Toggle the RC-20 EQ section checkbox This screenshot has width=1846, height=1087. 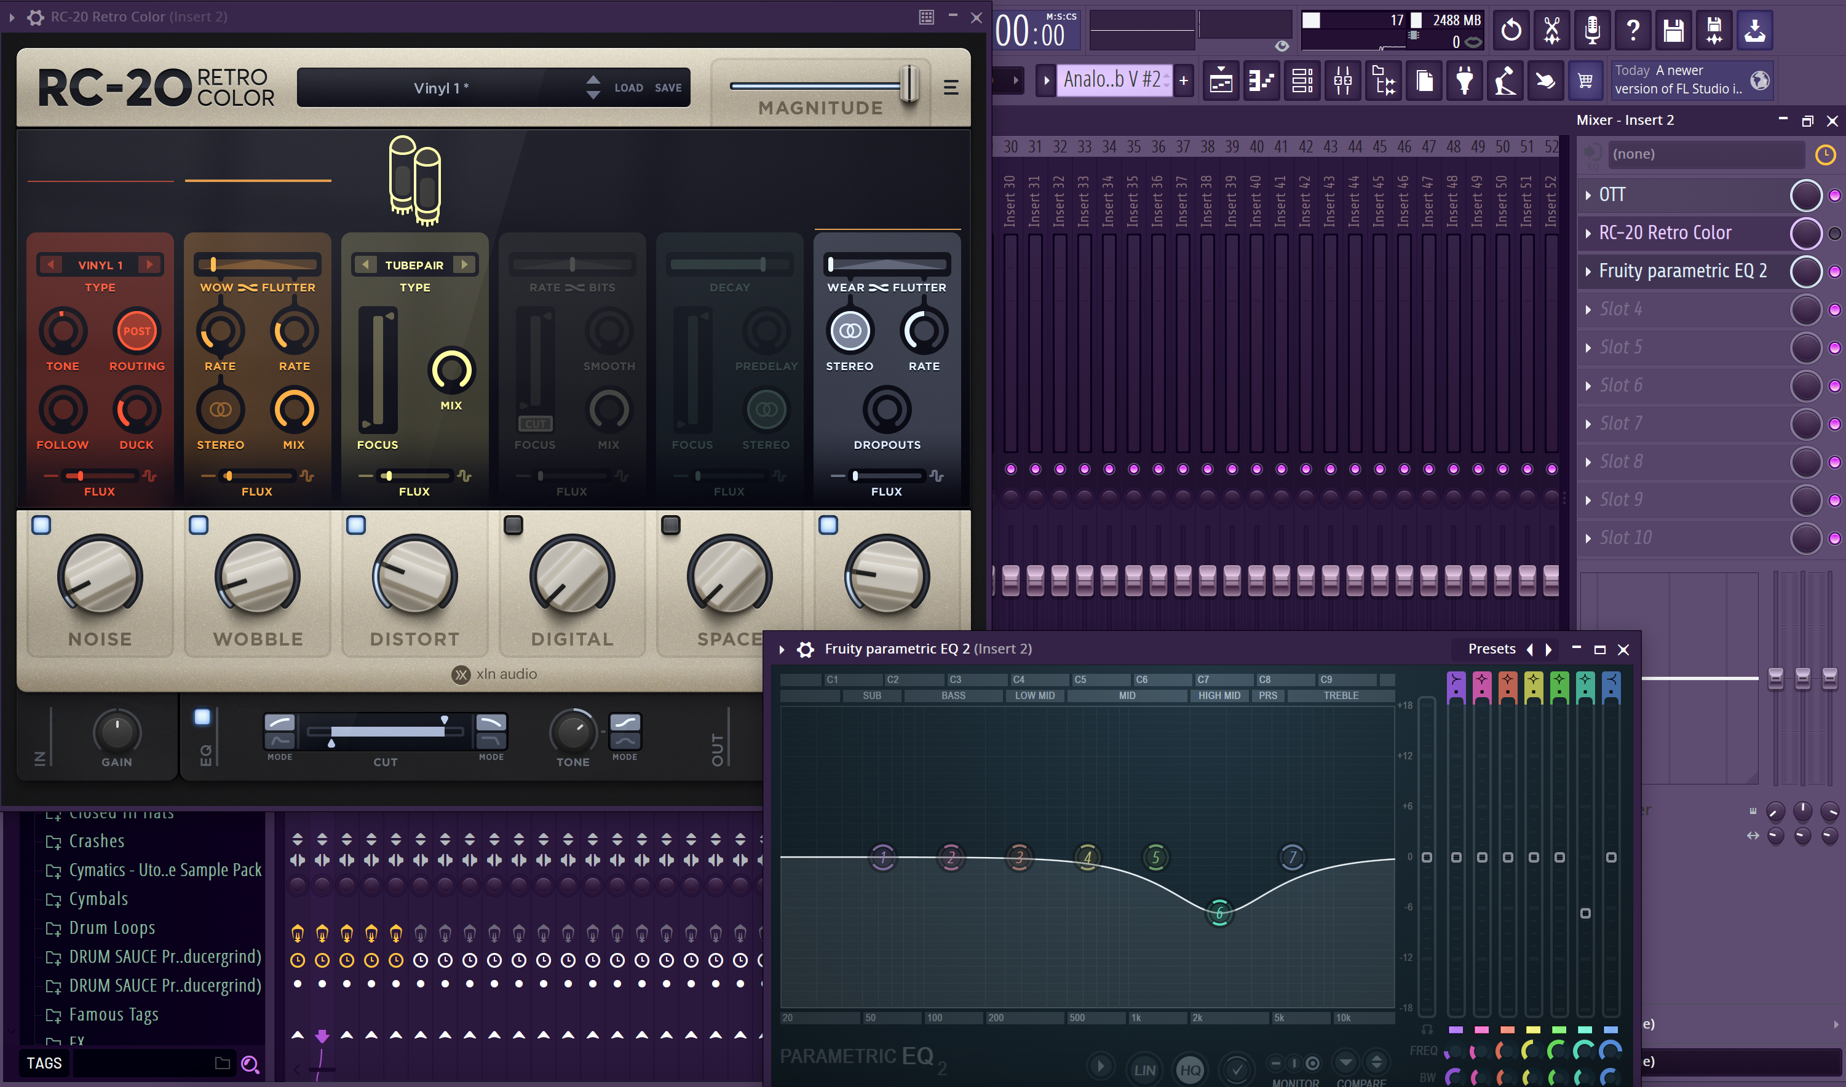pos(202,717)
